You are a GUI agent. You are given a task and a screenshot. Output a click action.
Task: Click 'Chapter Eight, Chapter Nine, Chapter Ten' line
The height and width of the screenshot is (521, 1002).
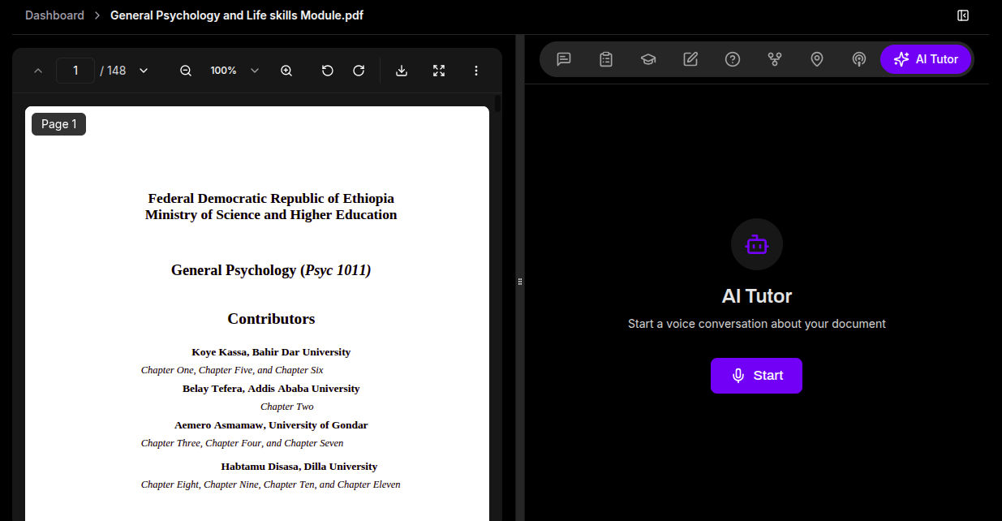[270, 484]
